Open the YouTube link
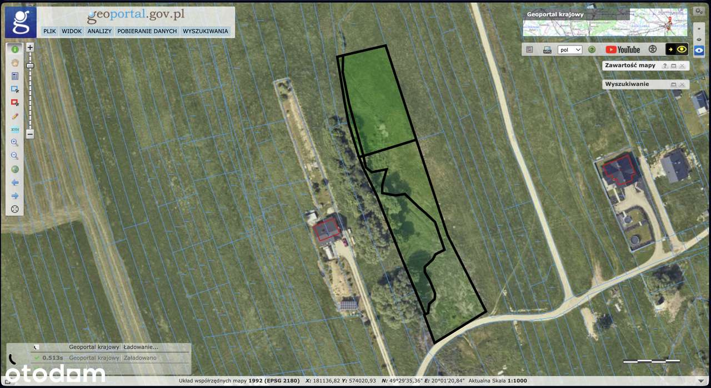This screenshot has width=711, height=388. pyautogui.click(x=623, y=49)
